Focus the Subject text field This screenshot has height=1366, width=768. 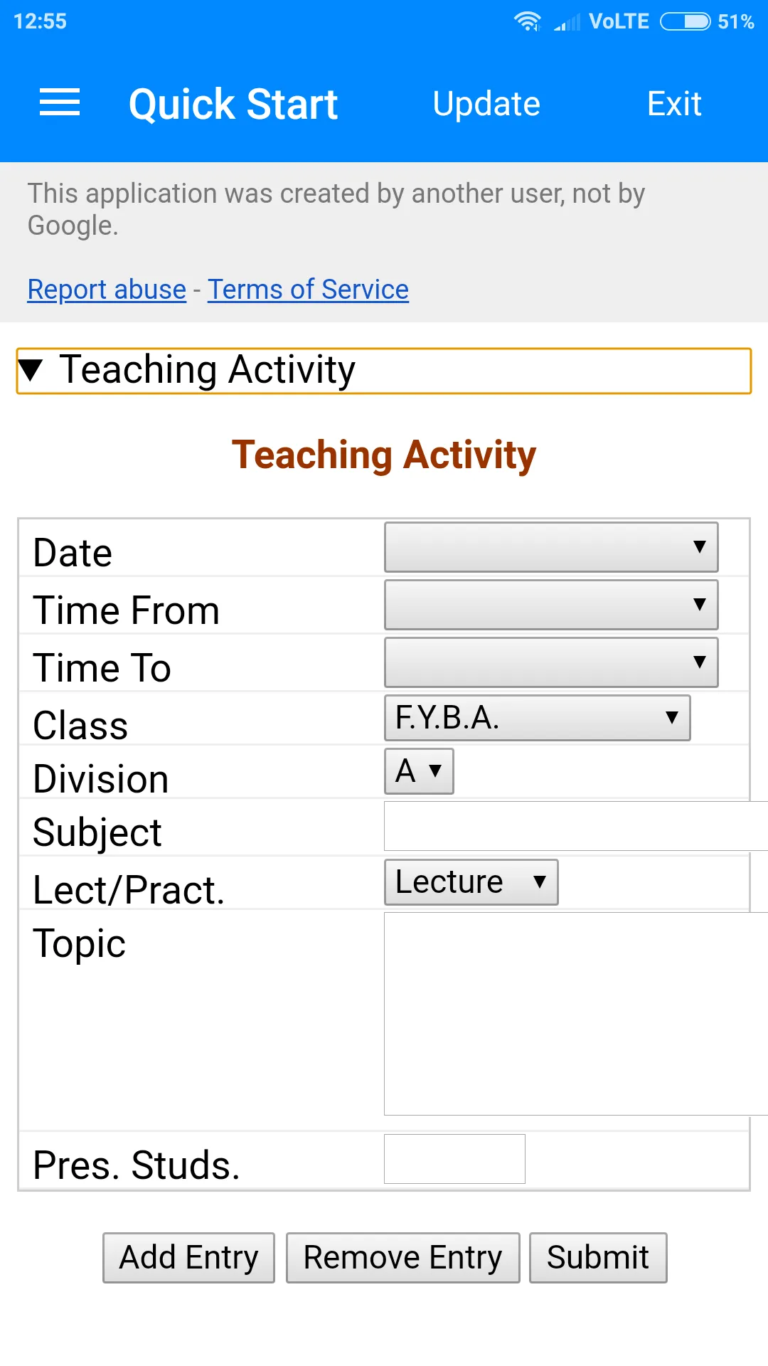(x=576, y=826)
